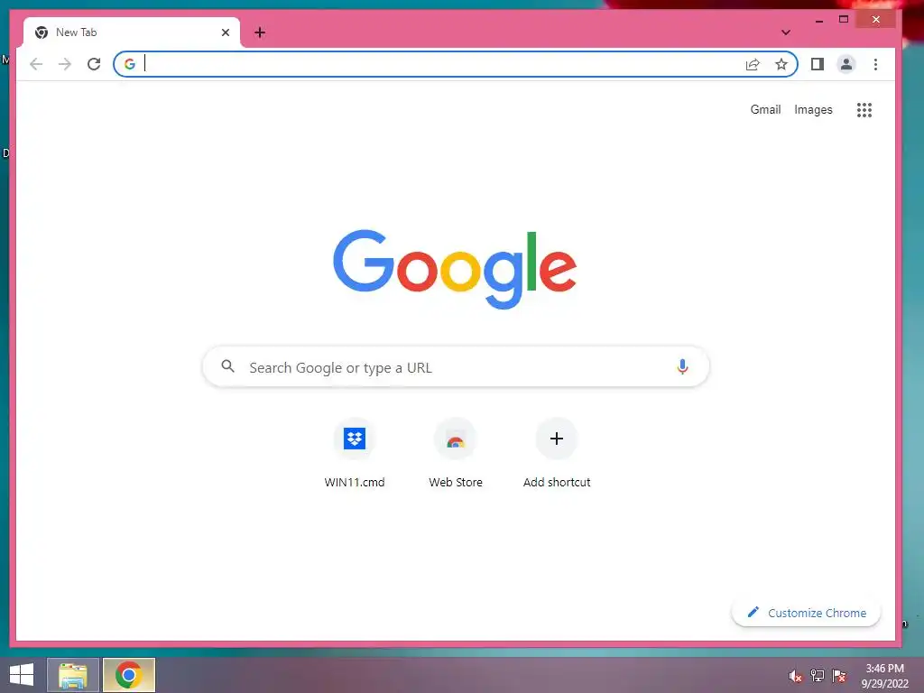Click Customize Chrome button
The width and height of the screenshot is (924, 693).
(806, 613)
